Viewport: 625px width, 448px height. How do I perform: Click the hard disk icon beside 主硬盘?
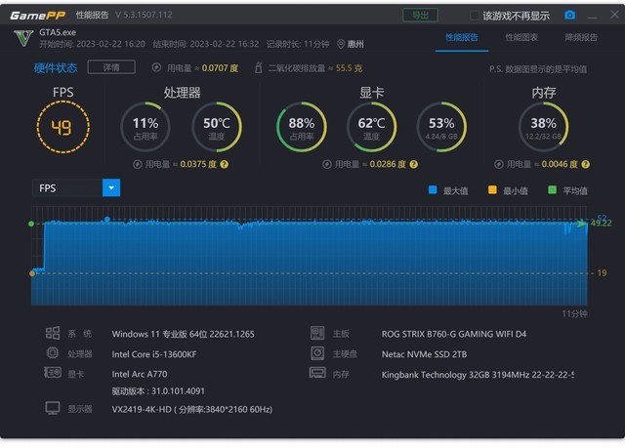(317, 353)
